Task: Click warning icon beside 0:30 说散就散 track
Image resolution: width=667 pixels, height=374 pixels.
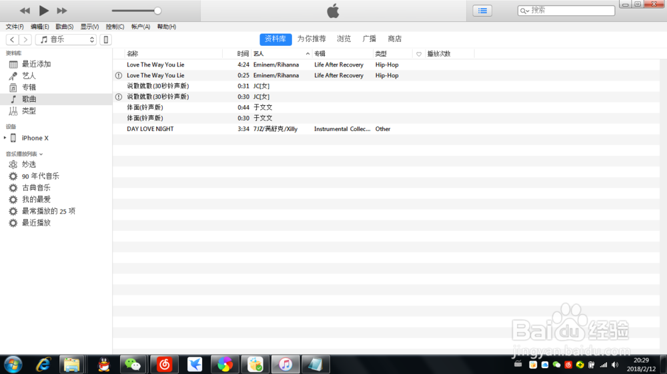Action: [x=119, y=96]
